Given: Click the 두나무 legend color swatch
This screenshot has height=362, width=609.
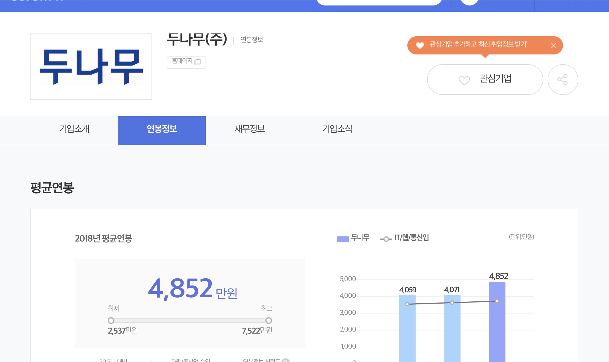Looking at the screenshot, I should tap(342, 239).
